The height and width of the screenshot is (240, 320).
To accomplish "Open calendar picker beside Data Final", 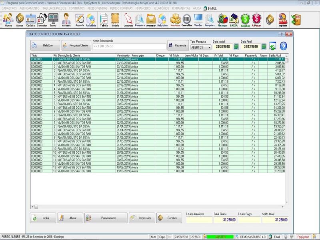I will tap(264, 47).
